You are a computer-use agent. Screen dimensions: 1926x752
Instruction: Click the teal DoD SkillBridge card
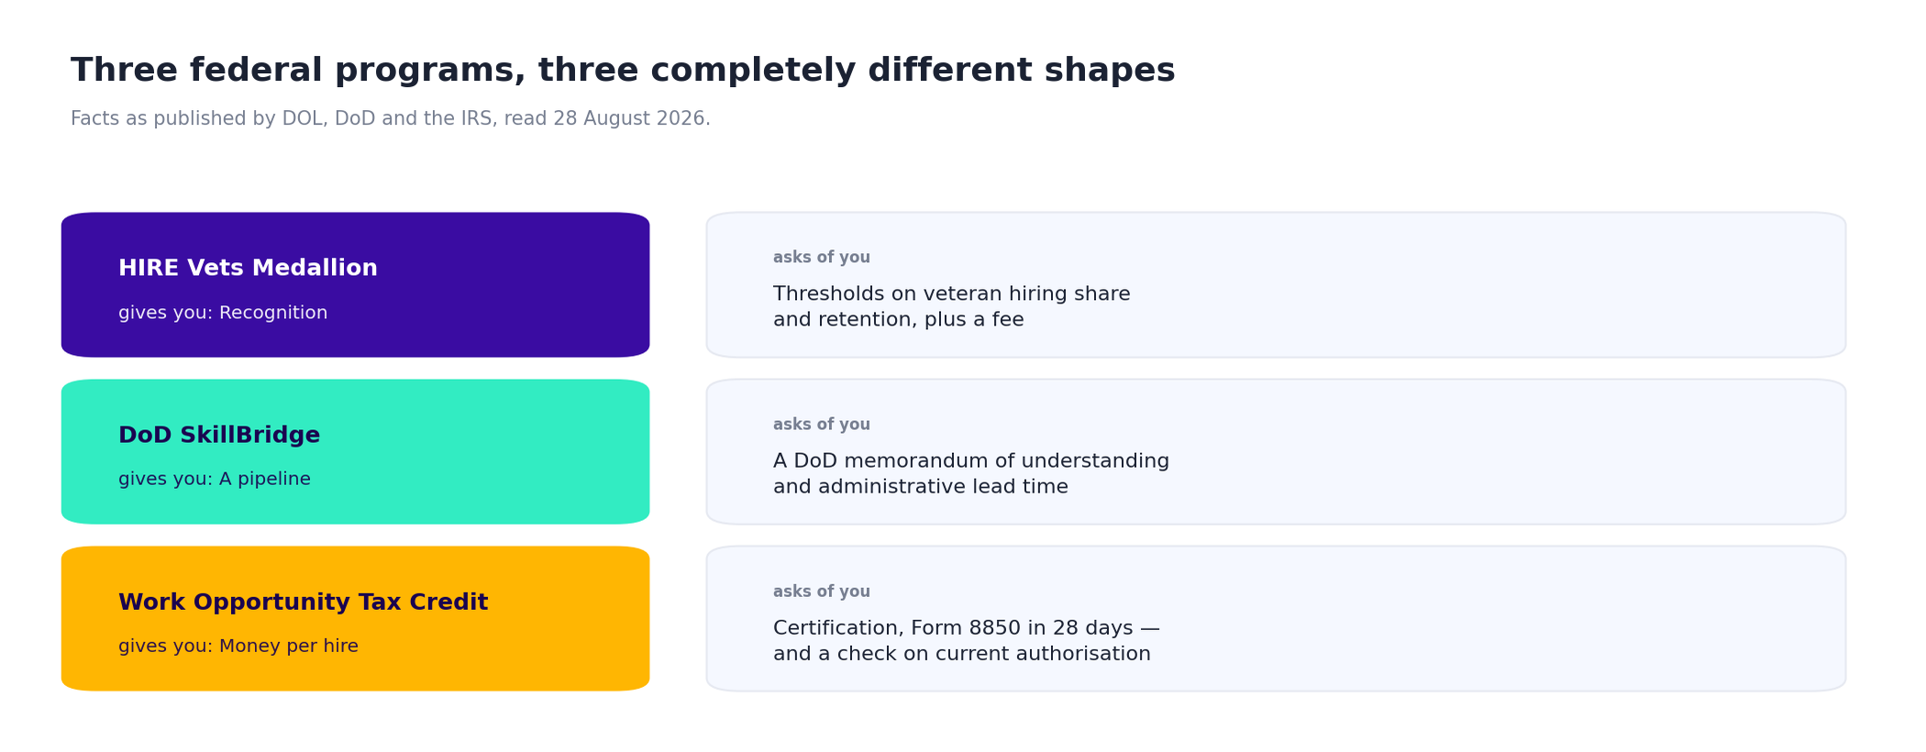(x=355, y=452)
